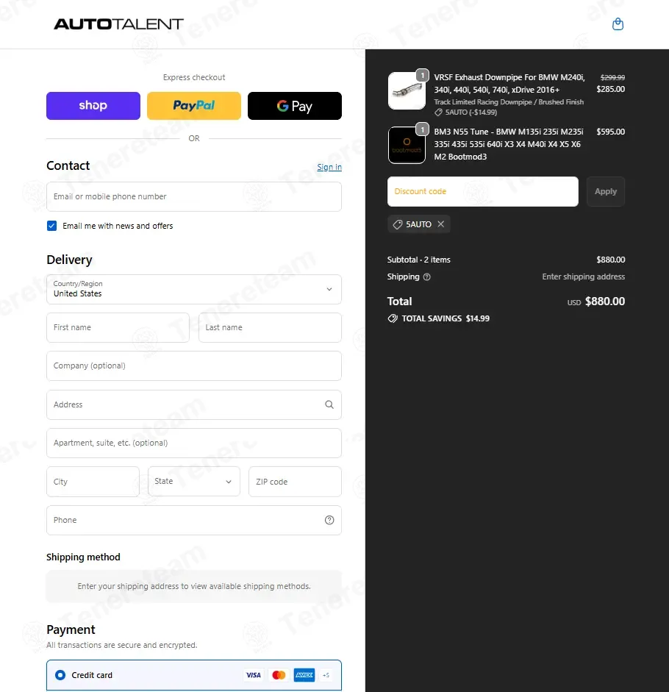
Task: Click the Total Savings tag icon
Action: pyautogui.click(x=393, y=318)
